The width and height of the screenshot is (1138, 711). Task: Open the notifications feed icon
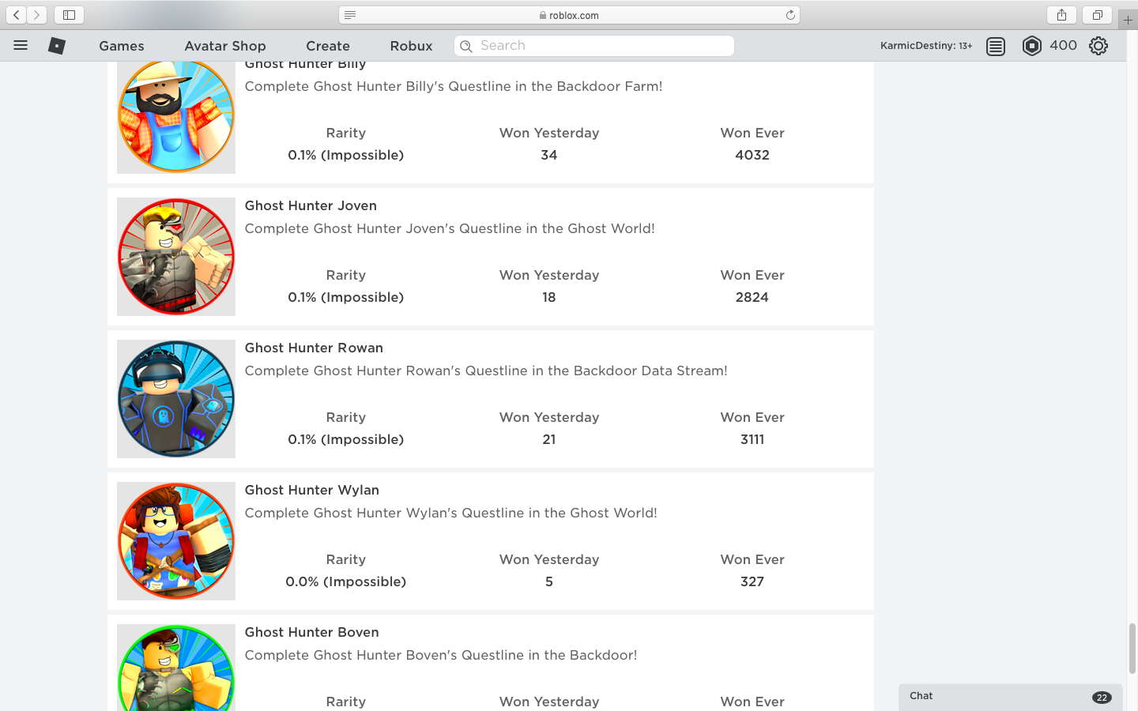tap(996, 46)
